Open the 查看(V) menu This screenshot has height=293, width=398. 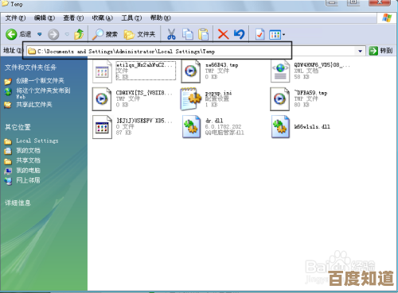[x=73, y=18]
